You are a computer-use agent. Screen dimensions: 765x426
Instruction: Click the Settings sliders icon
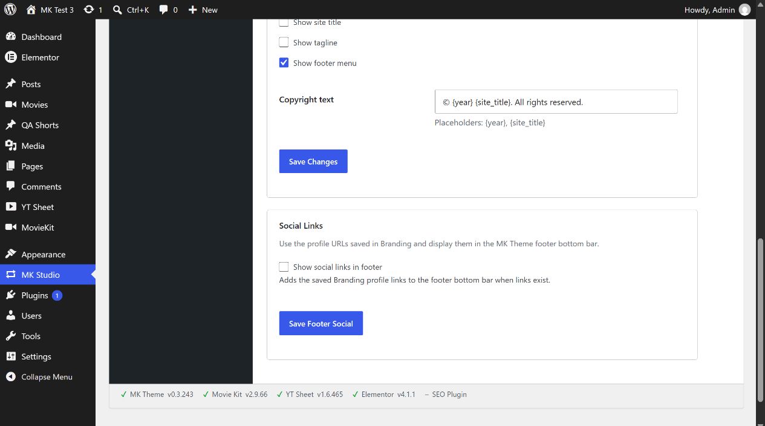(x=10, y=356)
